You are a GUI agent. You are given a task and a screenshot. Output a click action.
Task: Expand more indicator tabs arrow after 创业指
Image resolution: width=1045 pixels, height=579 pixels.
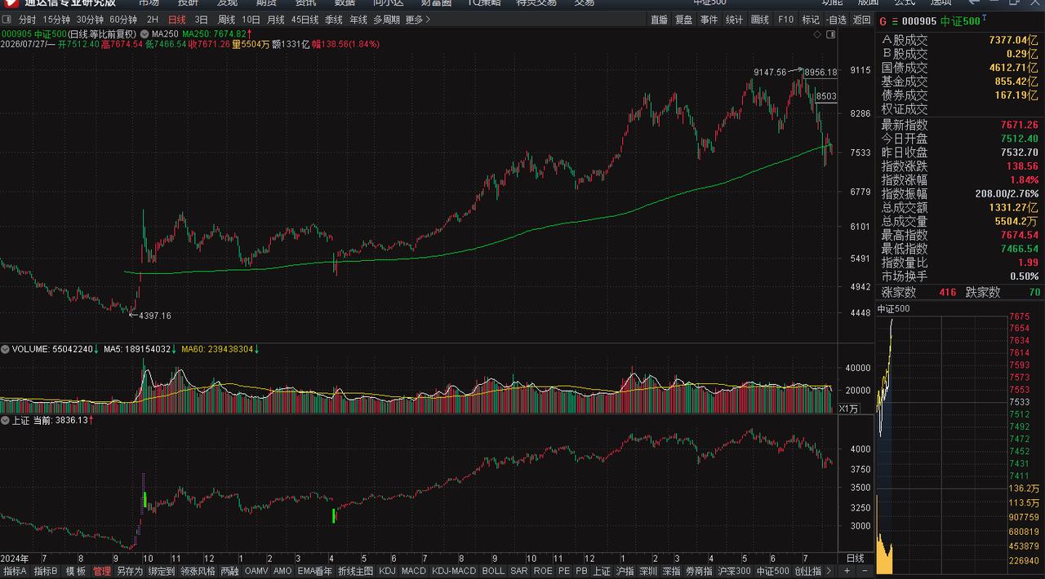pyautogui.click(x=827, y=572)
